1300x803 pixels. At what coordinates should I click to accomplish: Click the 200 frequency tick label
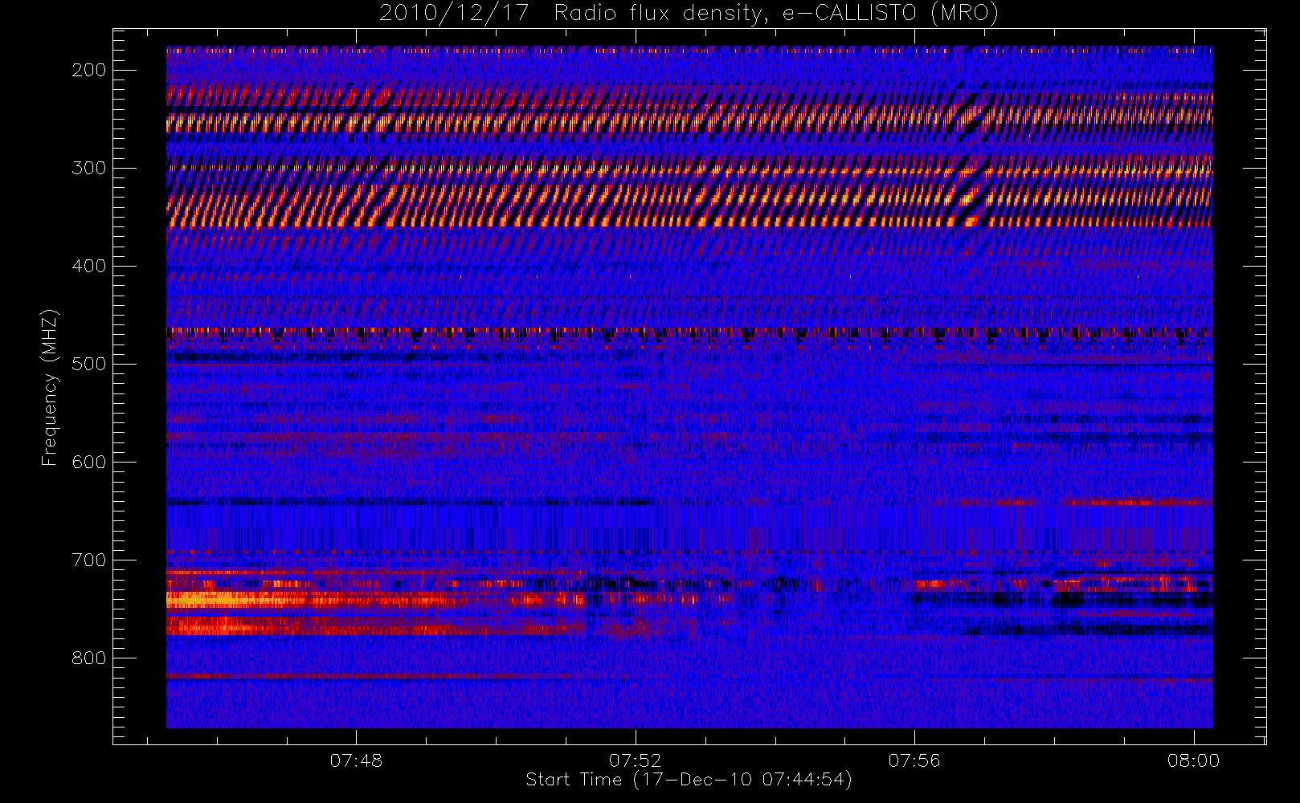pos(89,70)
